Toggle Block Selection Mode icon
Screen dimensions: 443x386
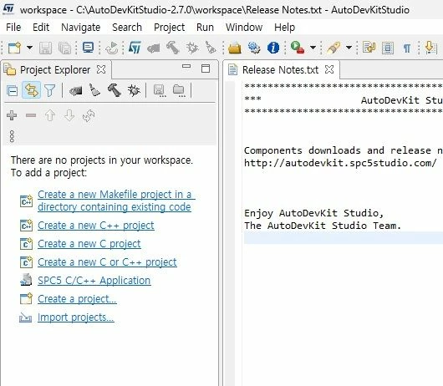point(388,48)
